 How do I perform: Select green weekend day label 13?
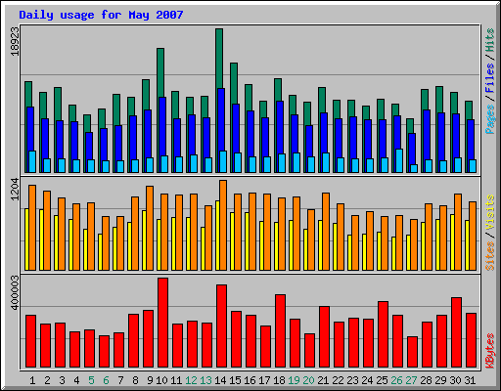(x=205, y=380)
